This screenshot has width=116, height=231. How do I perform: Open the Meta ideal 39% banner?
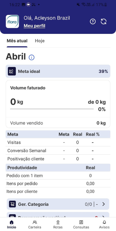point(58,71)
